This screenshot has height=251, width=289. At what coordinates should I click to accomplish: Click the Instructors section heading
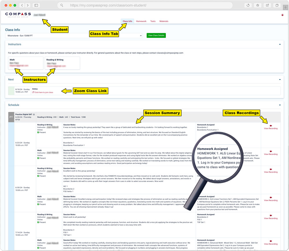coord(14,44)
